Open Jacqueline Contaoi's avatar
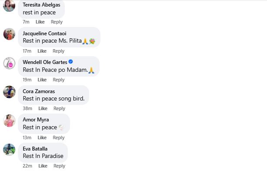The height and width of the screenshot is (171, 267). point(9,34)
